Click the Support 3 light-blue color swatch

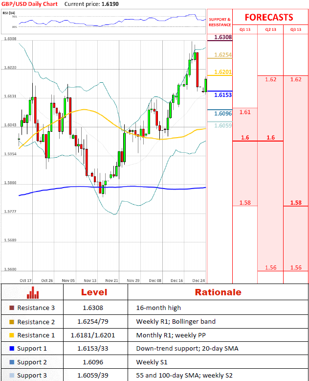pos(12,376)
